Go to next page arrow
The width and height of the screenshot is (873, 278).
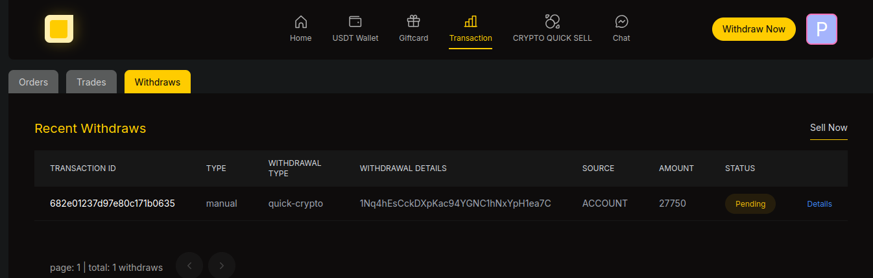tap(222, 266)
